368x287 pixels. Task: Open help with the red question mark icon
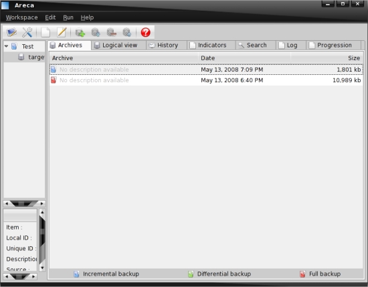(x=145, y=32)
